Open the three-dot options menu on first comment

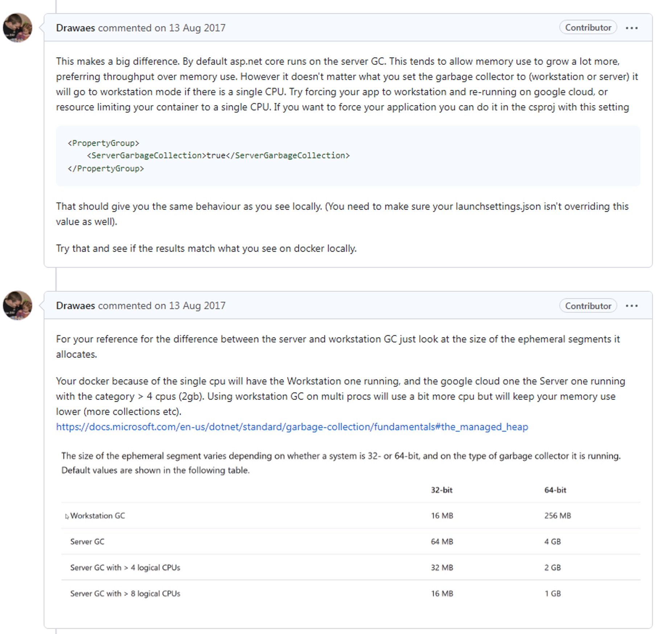point(631,28)
